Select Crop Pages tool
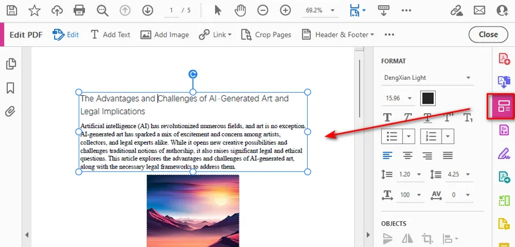 click(x=266, y=35)
